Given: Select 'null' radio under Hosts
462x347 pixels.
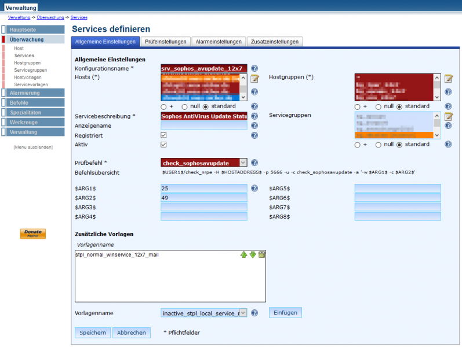Looking at the screenshot, I should pyautogui.click(x=184, y=107).
